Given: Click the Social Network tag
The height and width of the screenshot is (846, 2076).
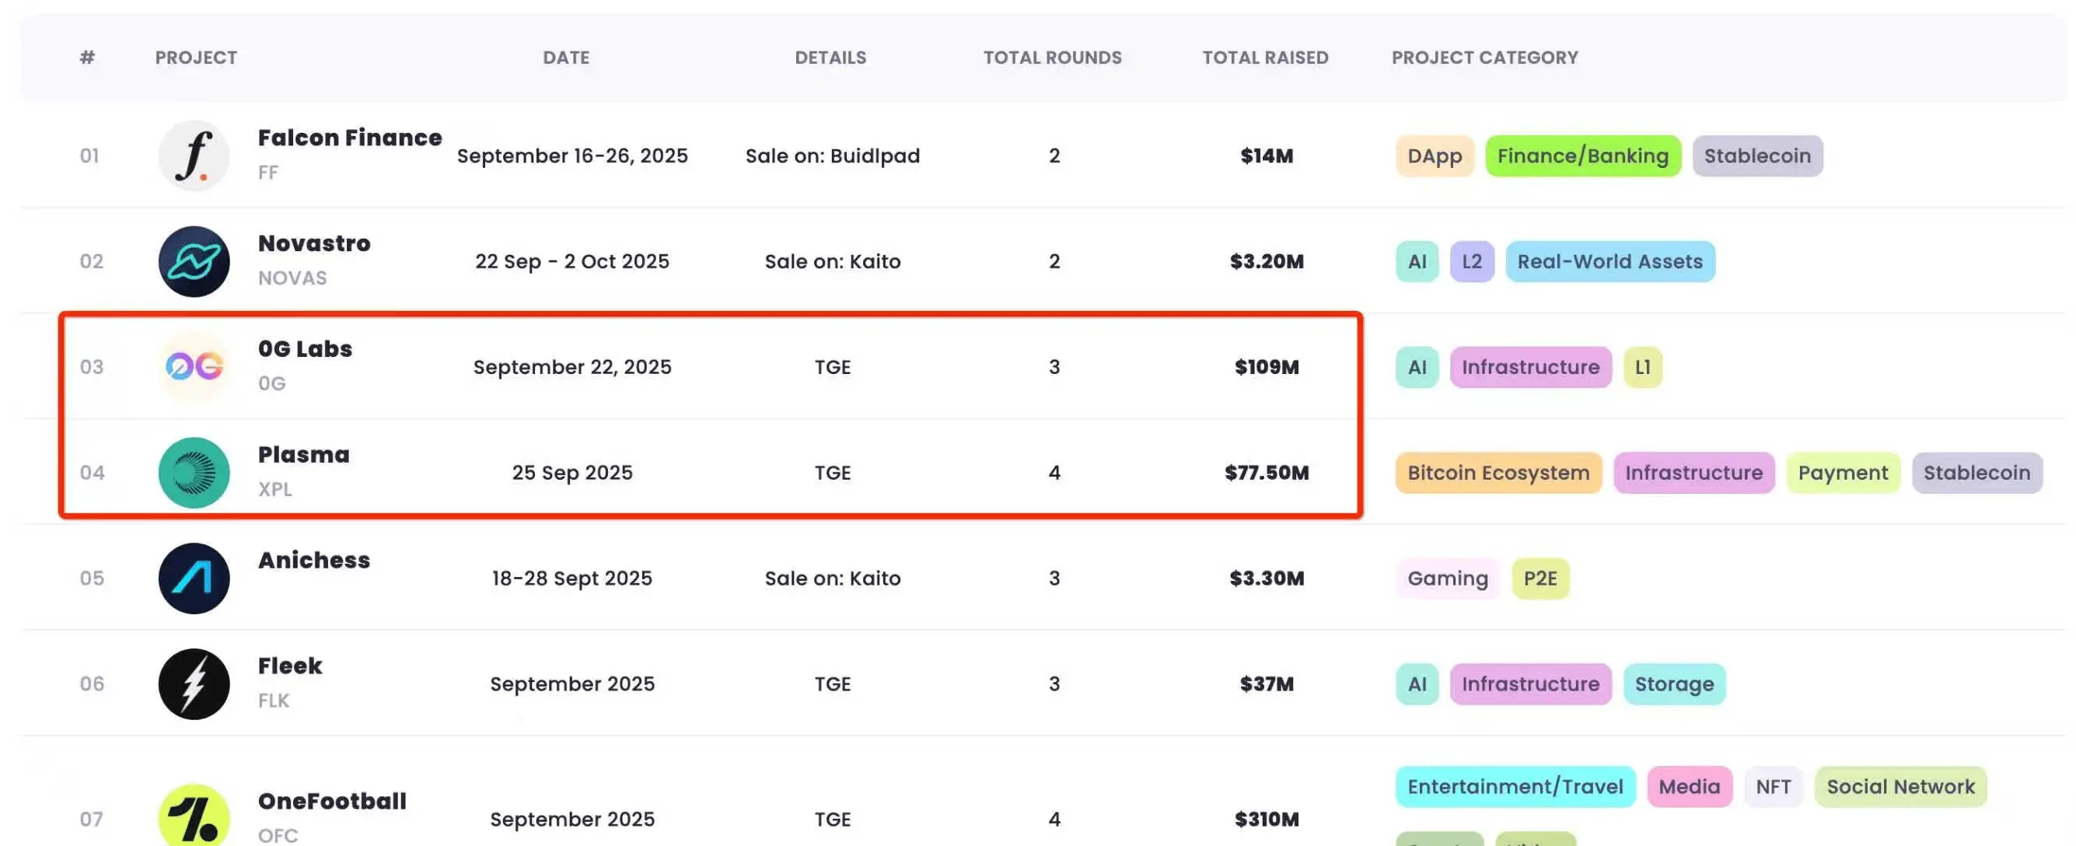Looking at the screenshot, I should pyautogui.click(x=1900, y=786).
